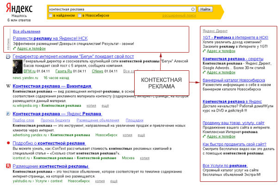
Task: Open 'Размести рекламу на Яндексе! НСК' ad
Action: 50,38
